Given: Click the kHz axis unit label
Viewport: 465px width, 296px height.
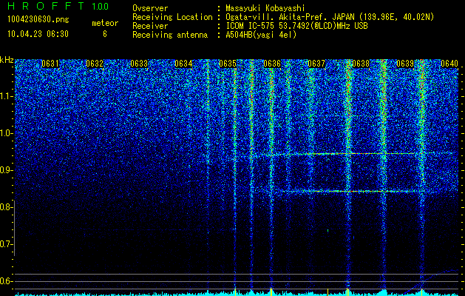Looking at the screenshot, I should pos(7,60).
